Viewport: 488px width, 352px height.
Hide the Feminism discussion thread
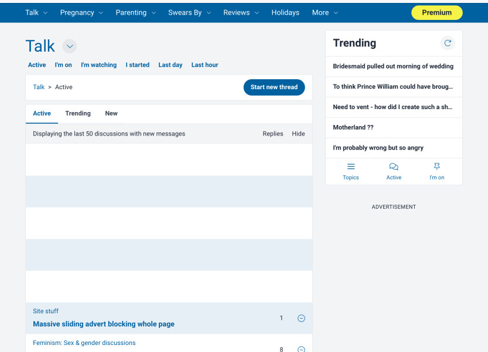(x=301, y=349)
